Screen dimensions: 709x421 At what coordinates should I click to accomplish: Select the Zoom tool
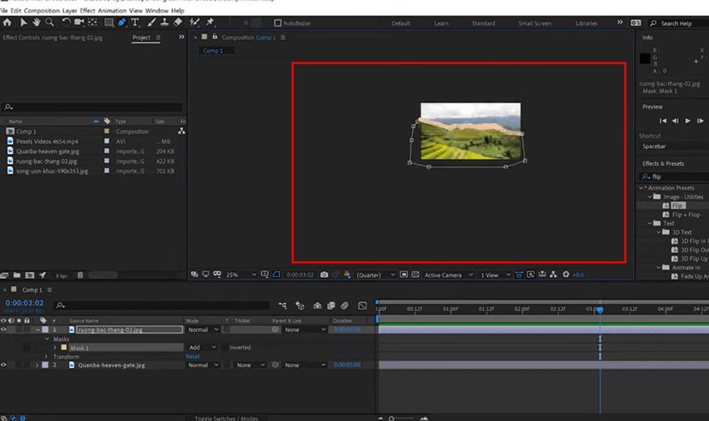point(51,23)
